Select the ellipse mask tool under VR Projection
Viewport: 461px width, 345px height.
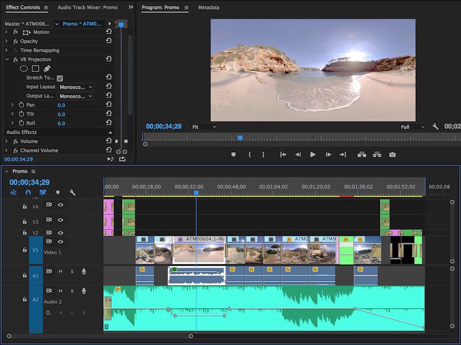tap(24, 69)
